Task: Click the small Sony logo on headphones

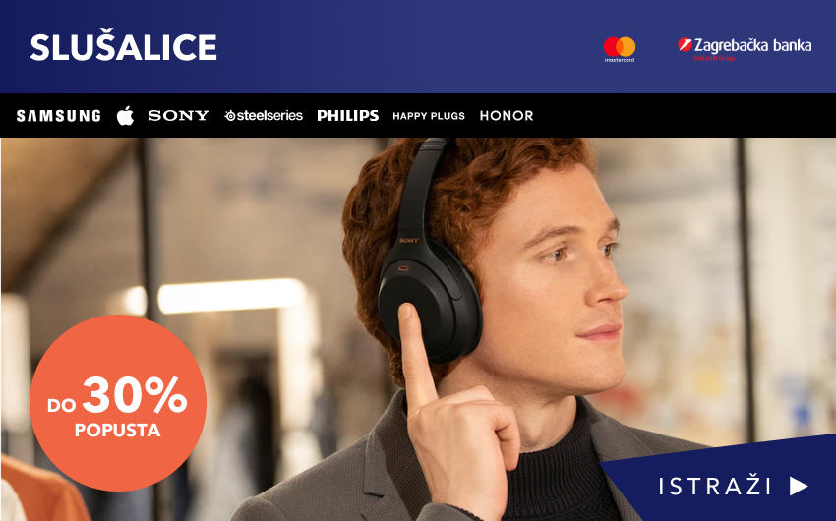Action: point(409,241)
